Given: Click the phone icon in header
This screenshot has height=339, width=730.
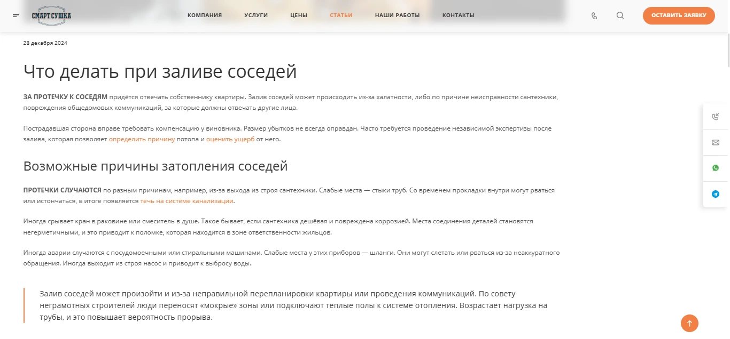Looking at the screenshot, I should tap(594, 15).
